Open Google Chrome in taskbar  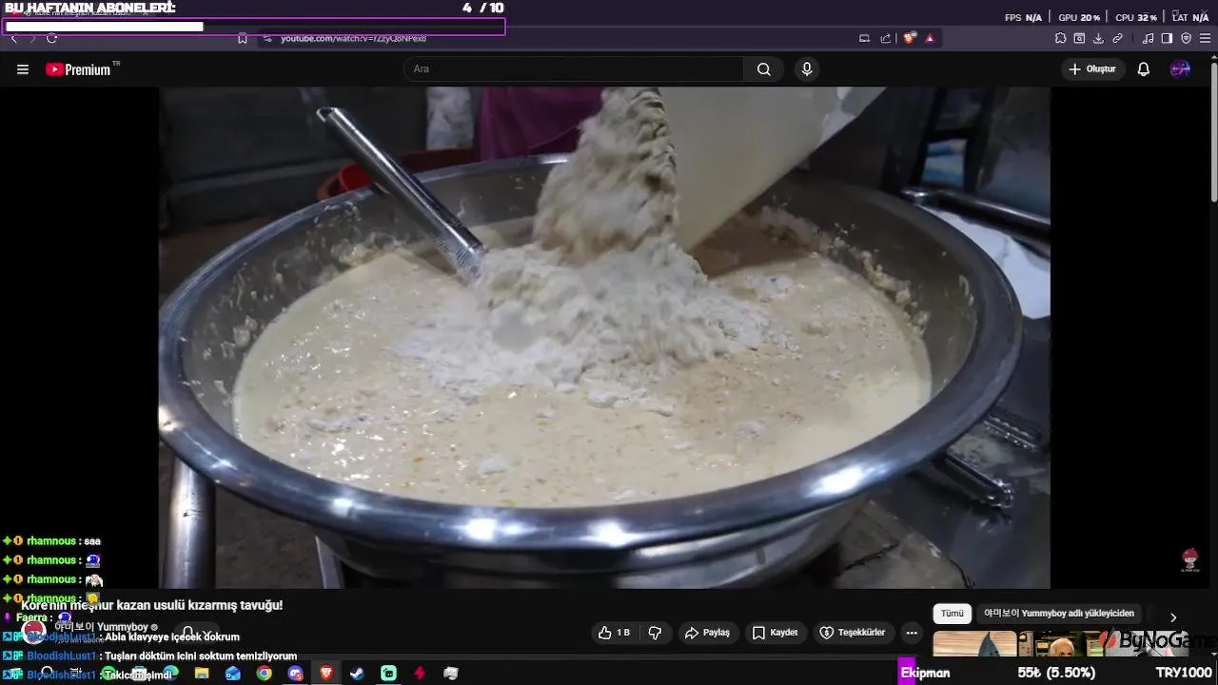tap(264, 674)
